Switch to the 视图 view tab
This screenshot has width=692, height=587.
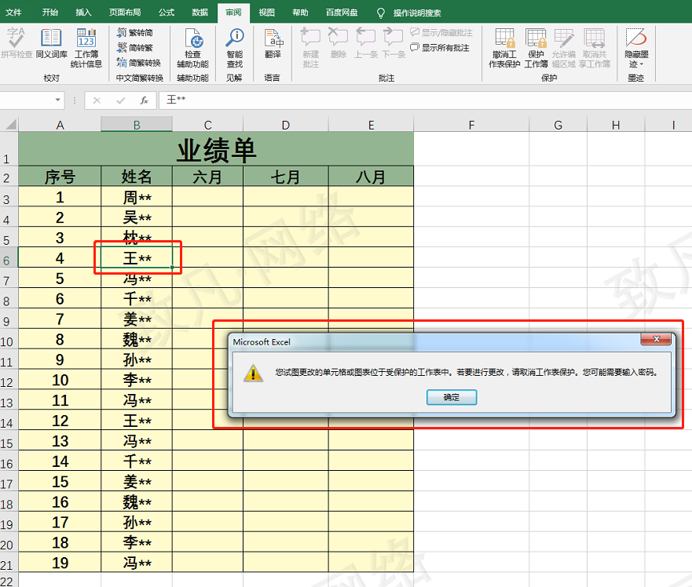point(266,13)
